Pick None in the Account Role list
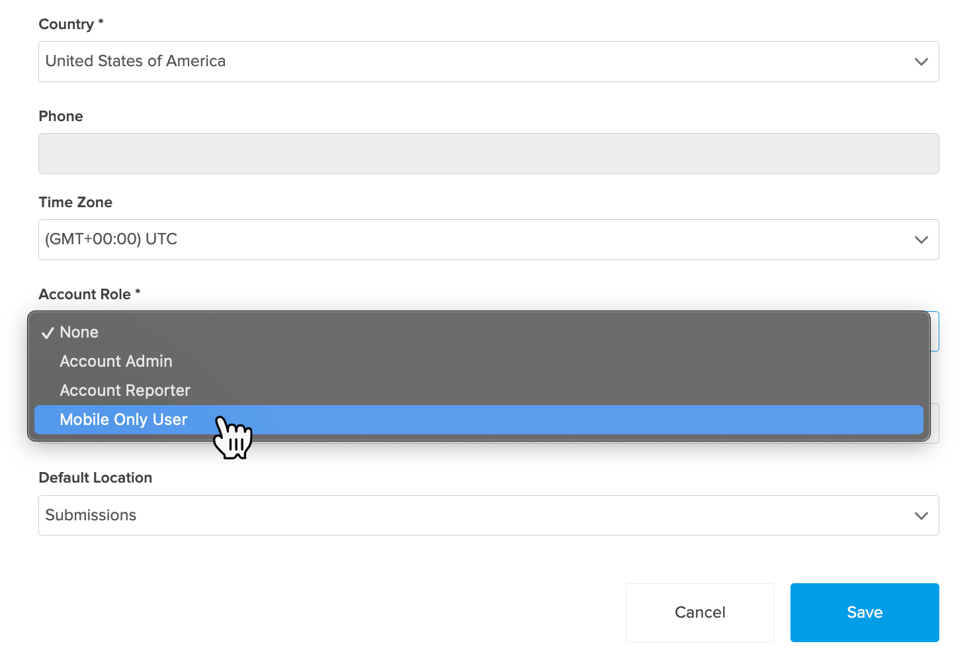This screenshot has height=662, width=979. 79,332
